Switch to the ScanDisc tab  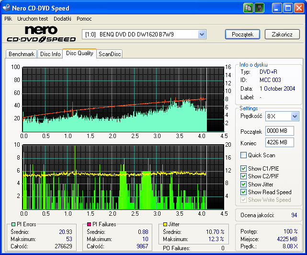coord(110,54)
